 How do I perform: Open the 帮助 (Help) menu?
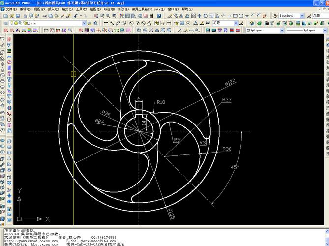pyautogui.click(x=184, y=9)
